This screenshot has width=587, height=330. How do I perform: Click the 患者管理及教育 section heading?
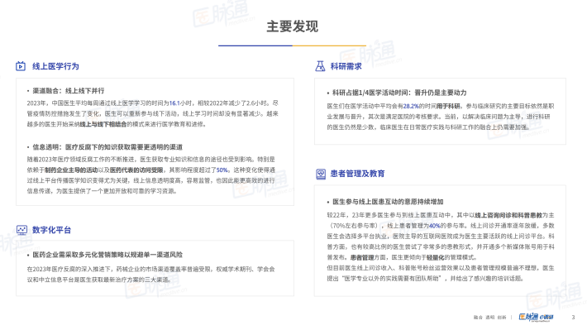tap(357, 174)
